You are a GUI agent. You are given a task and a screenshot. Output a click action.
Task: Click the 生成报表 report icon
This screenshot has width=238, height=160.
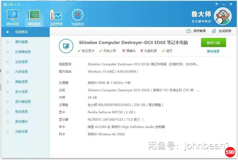coord(214,31)
